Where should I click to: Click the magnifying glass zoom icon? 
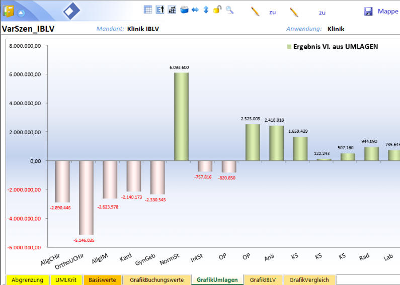click(x=229, y=10)
